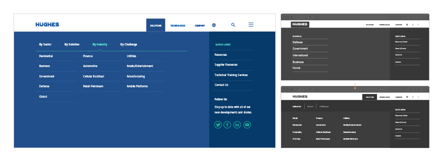Switch to the By Sector tab
Screen dimensions: 443x162
point(45,45)
